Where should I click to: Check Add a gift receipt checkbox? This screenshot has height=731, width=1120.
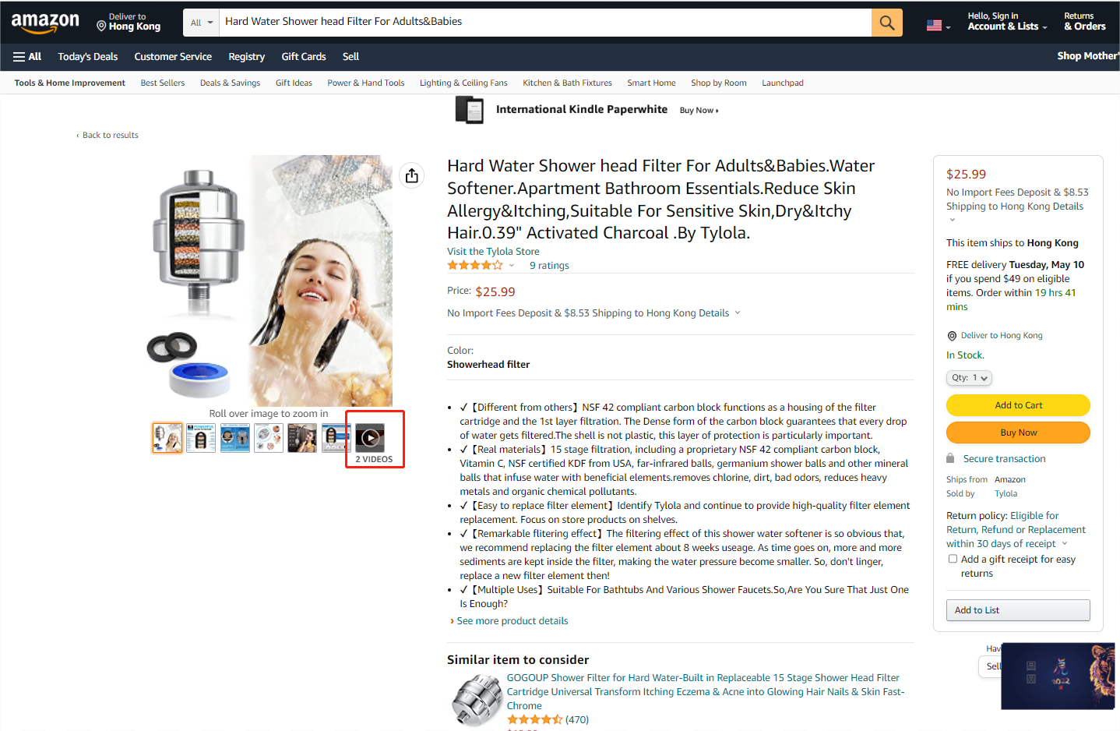(x=953, y=559)
